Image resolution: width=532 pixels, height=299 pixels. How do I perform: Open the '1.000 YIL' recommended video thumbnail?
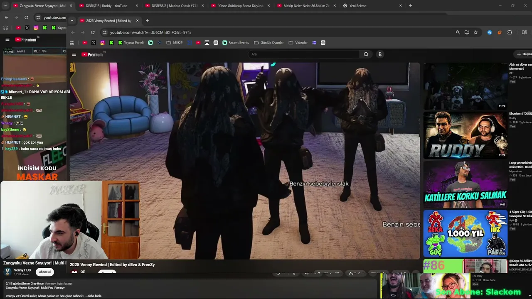(x=465, y=233)
